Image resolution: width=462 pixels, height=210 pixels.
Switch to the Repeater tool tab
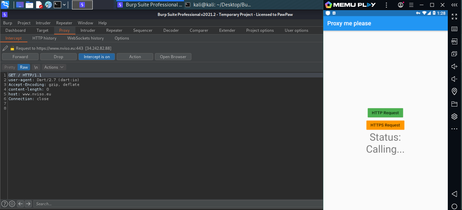coord(114,30)
